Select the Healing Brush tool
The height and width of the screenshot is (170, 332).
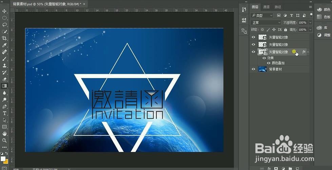point(4,52)
